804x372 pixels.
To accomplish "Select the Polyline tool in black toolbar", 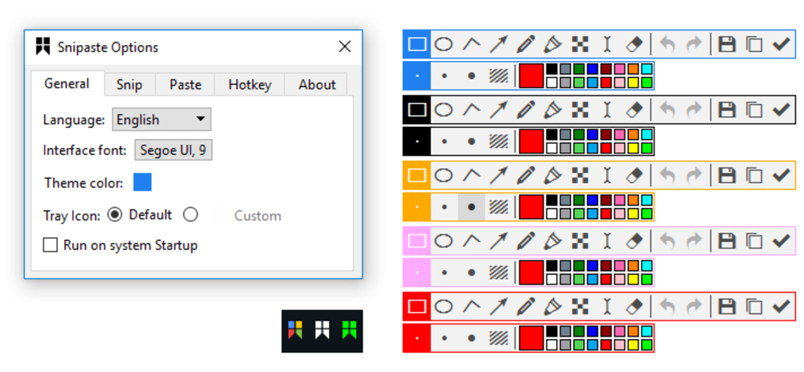I will click(471, 109).
